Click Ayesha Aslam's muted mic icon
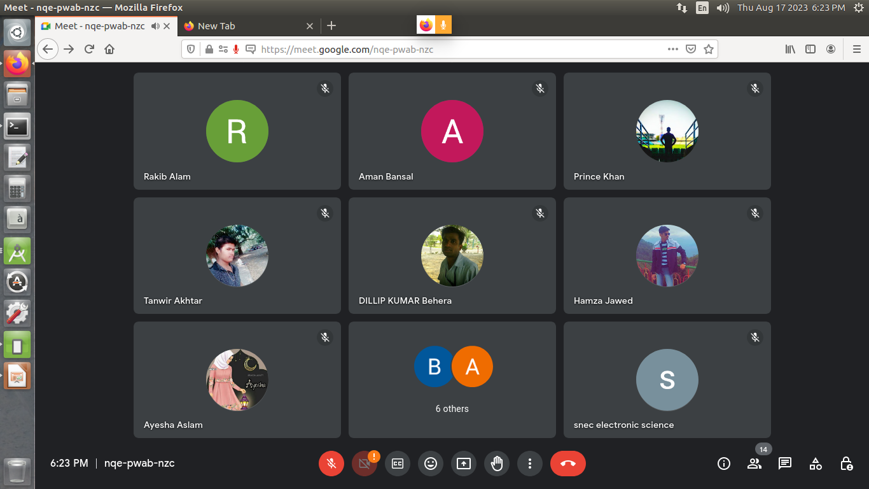Screen dimensions: 869x489 (325, 337)
